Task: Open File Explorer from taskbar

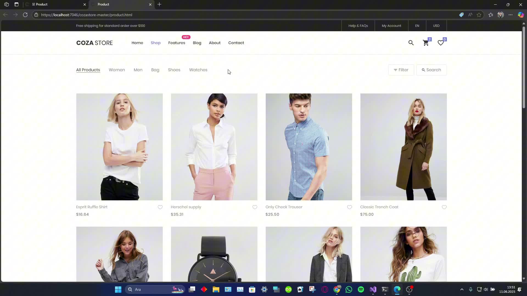Action: [x=216, y=289]
